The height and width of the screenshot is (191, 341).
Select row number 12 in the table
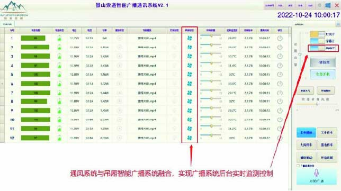[12, 138]
